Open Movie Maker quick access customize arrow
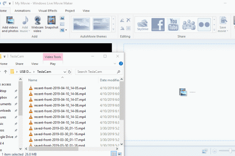The width and height of the screenshot is (235, 156). pos(10,3)
